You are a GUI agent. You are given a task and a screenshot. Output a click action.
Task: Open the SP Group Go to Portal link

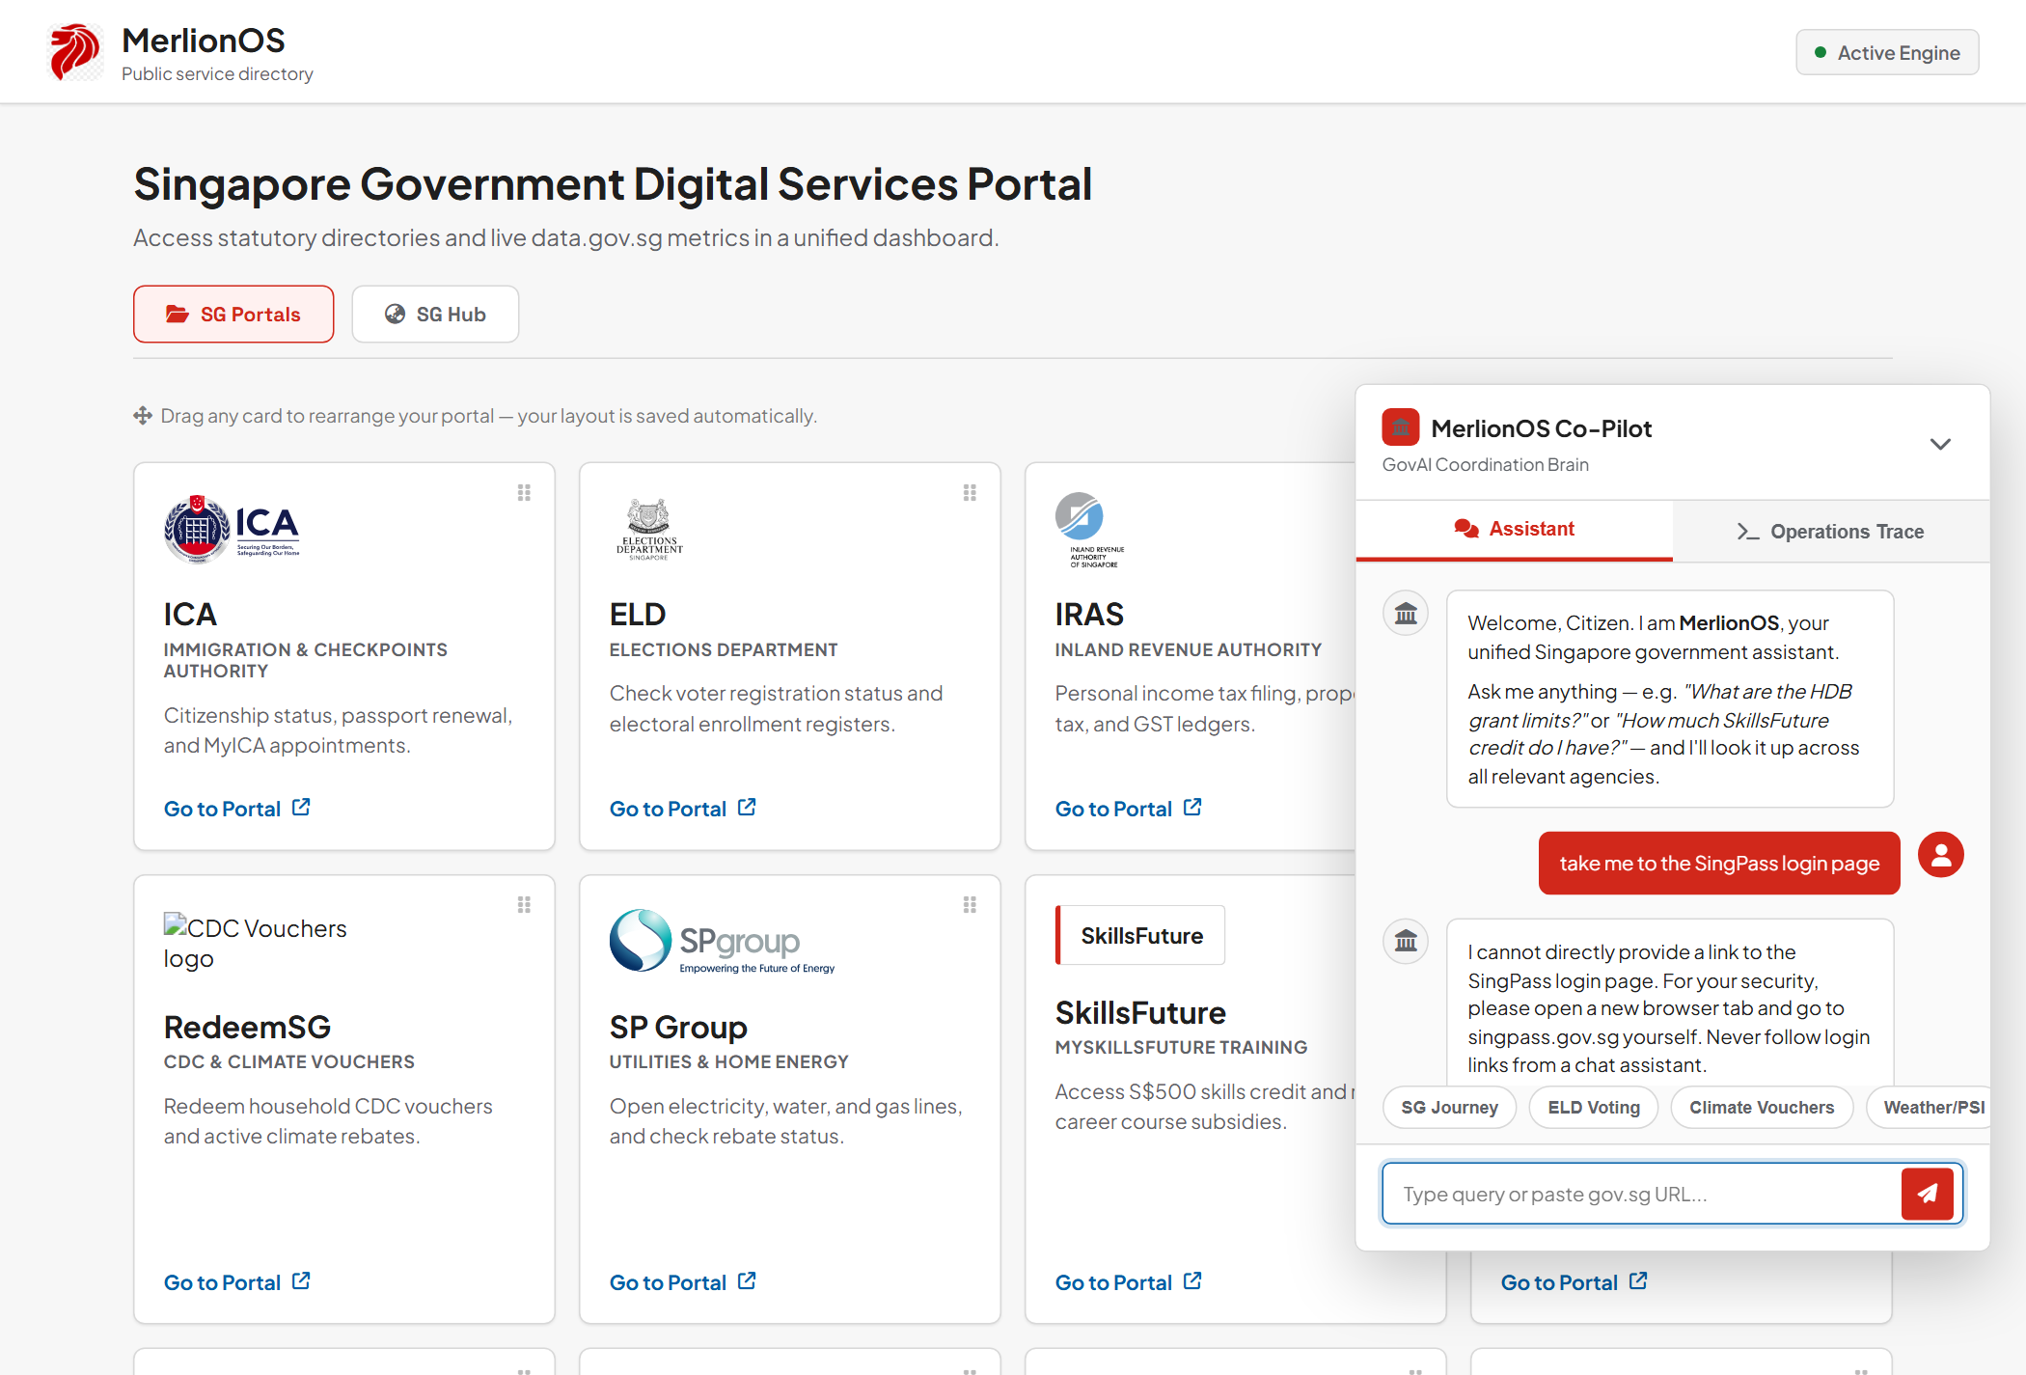[682, 1282]
